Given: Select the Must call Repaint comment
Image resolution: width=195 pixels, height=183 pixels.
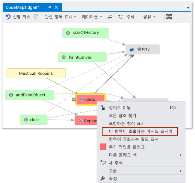Looking at the screenshot, I should tap(36, 73).
